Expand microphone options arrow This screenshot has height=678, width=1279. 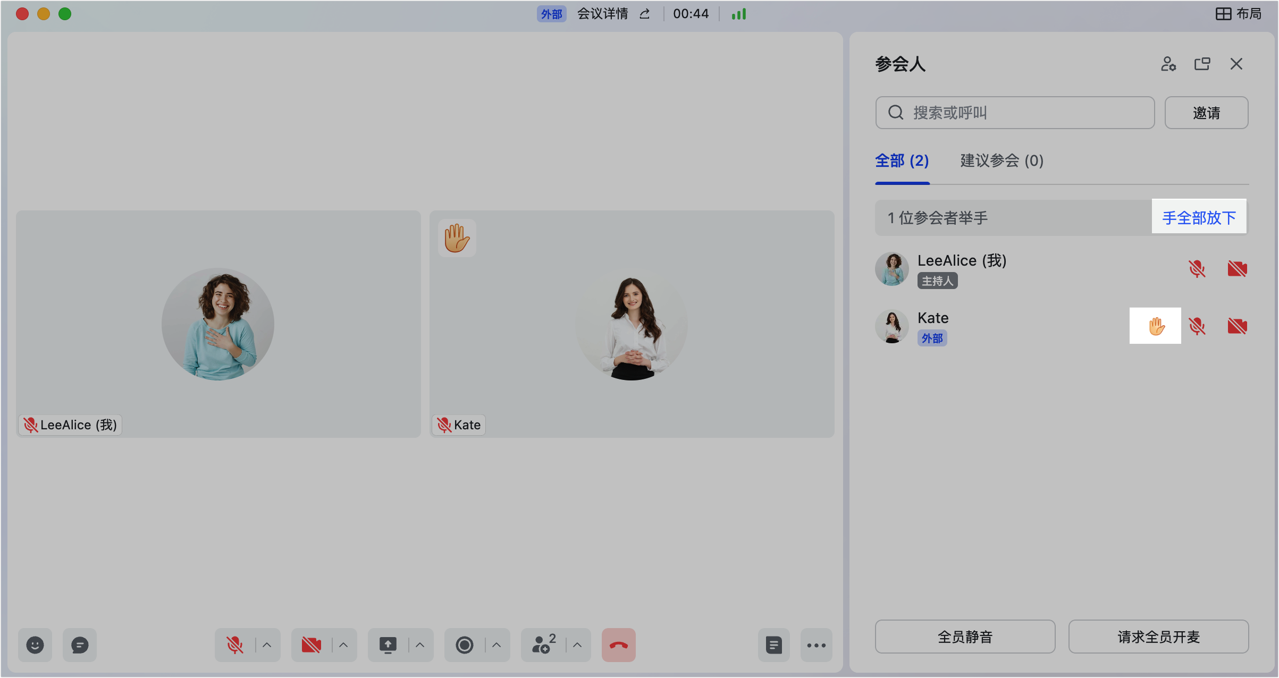267,645
